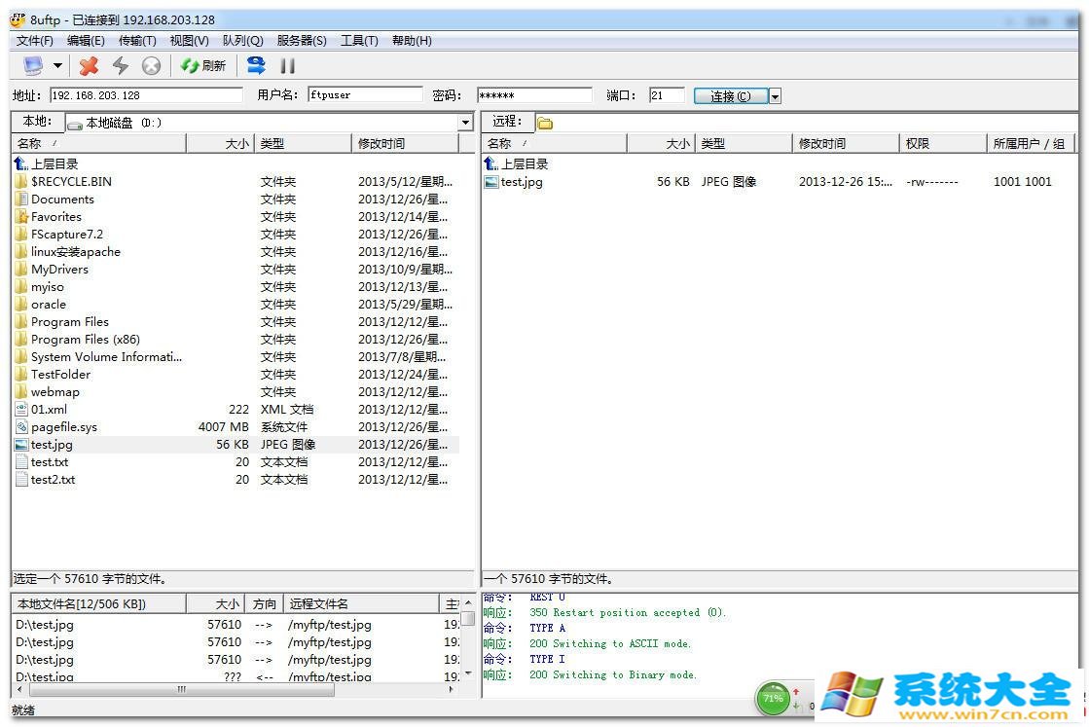The width and height of the screenshot is (1089, 727).
Task: Click the 350 Restart position accepted log line
Action: (x=628, y=612)
